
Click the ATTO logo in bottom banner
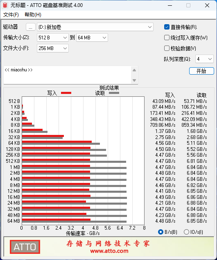25,247
